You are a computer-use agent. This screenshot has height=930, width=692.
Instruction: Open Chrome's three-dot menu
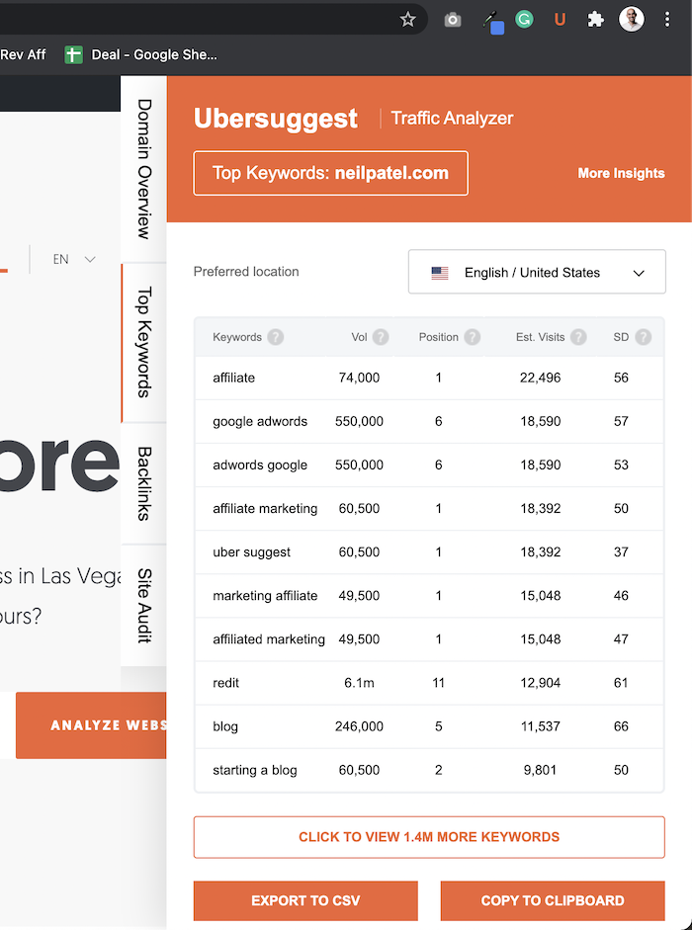(667, 20)
